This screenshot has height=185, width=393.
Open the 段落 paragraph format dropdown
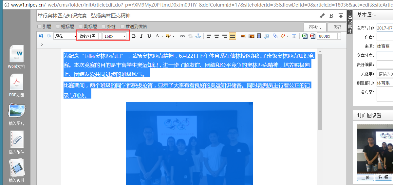click(x=65, y=36)
